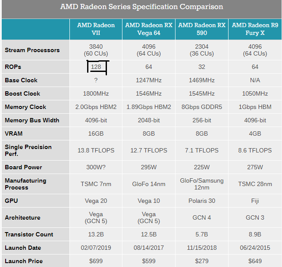Click the 'Launch Price' row label
The height and width of the screenshot is (267, 282).
(24, 261)
